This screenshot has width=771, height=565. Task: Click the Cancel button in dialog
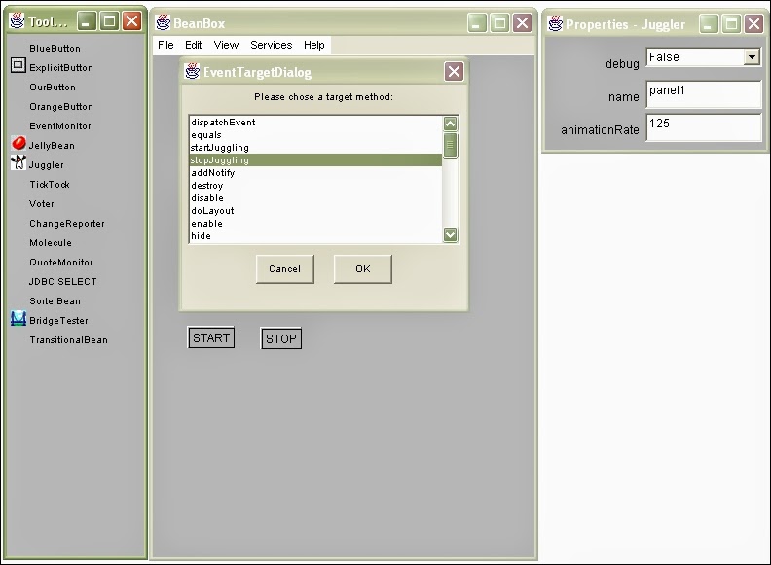(x=284, y=268)
